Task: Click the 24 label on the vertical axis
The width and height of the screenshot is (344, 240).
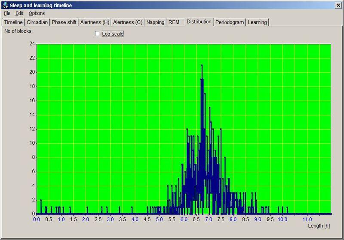Action: pos(32,44)
